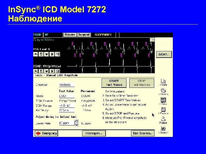Click the down arrow under EGM2 RVtip/RVcoil
The image size is (206, 154).
(47, 71)
